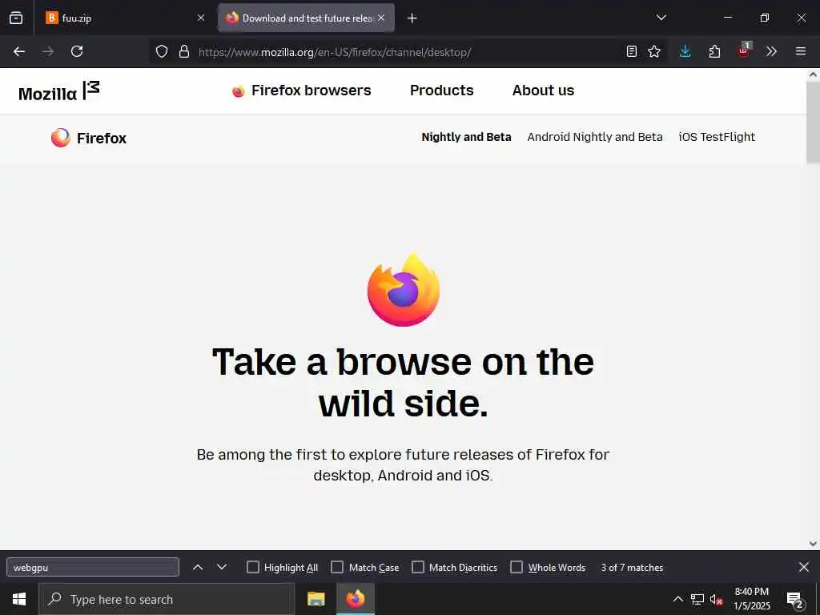Go back to the previous page
The width and height of the screenshot is (820, 615).
point(19,51)
